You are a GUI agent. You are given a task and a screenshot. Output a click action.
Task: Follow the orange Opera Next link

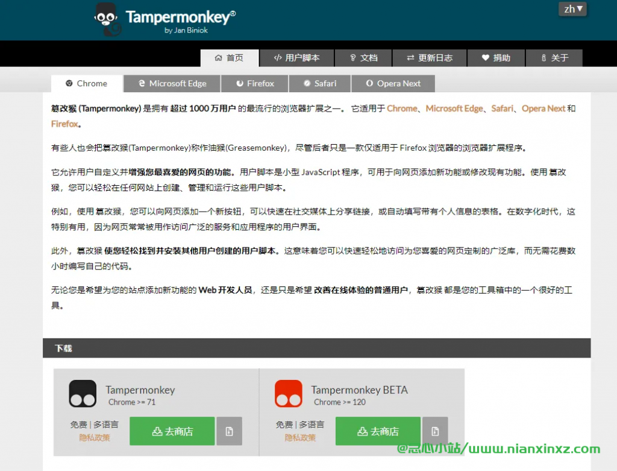[x=543, y=109]
